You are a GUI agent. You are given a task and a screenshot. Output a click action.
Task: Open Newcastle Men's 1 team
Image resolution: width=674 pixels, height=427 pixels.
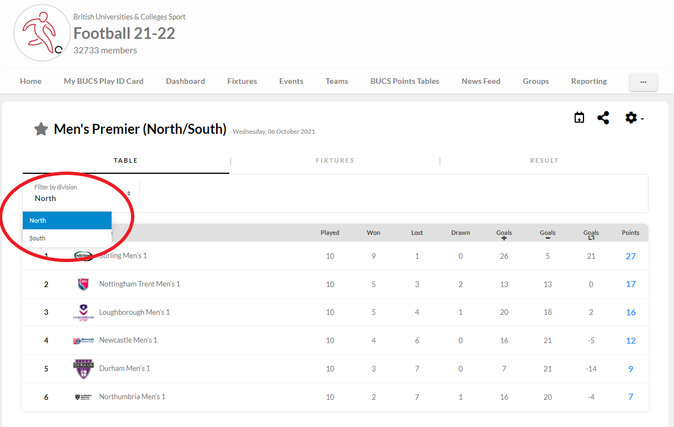(128, 340)
